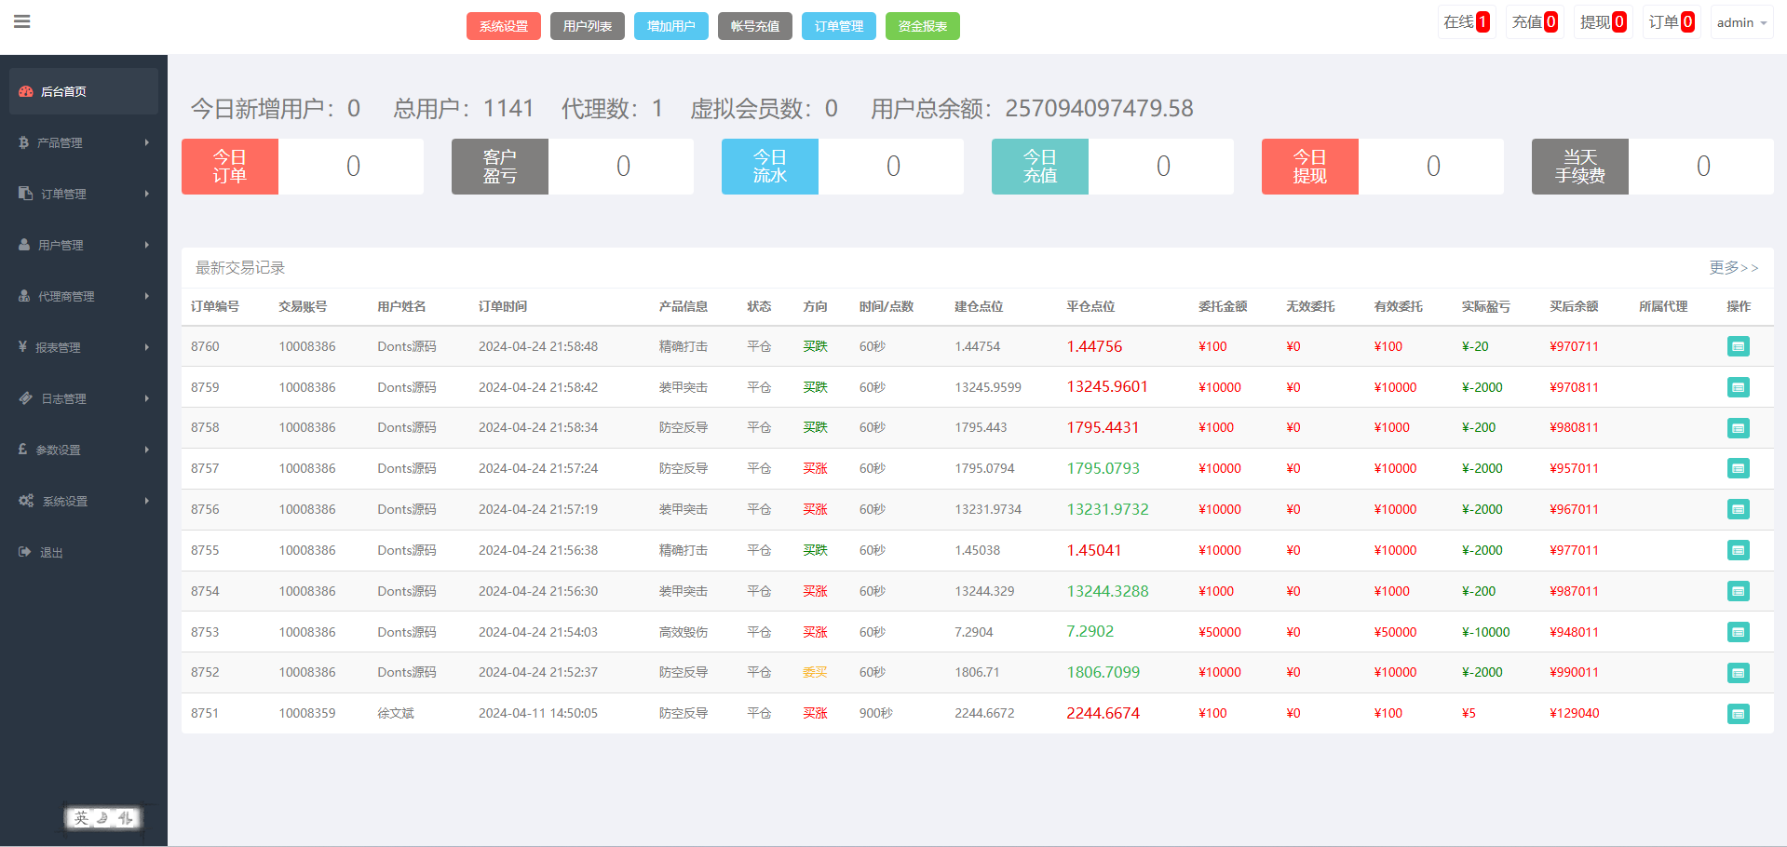Open the 系统设置 sidebar menu
1787x847 pixels.
click(84, 501)
